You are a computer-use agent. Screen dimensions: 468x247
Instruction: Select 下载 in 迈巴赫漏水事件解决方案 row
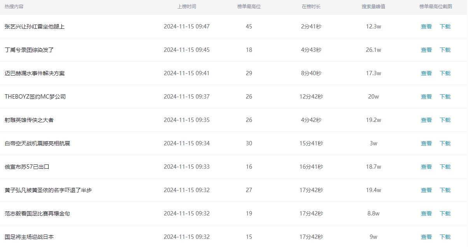[445, 73]
